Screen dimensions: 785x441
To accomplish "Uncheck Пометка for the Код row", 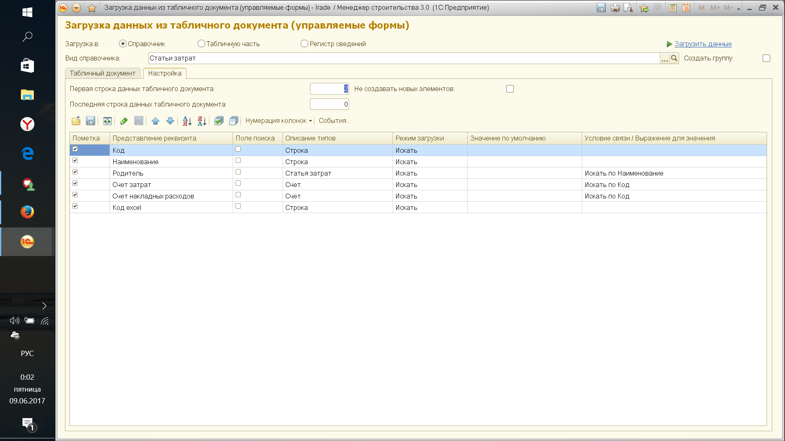I will pos(75,149).
